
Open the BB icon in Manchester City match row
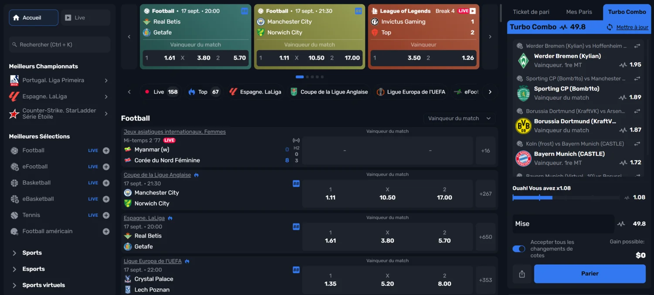click(x=296, y=184)
